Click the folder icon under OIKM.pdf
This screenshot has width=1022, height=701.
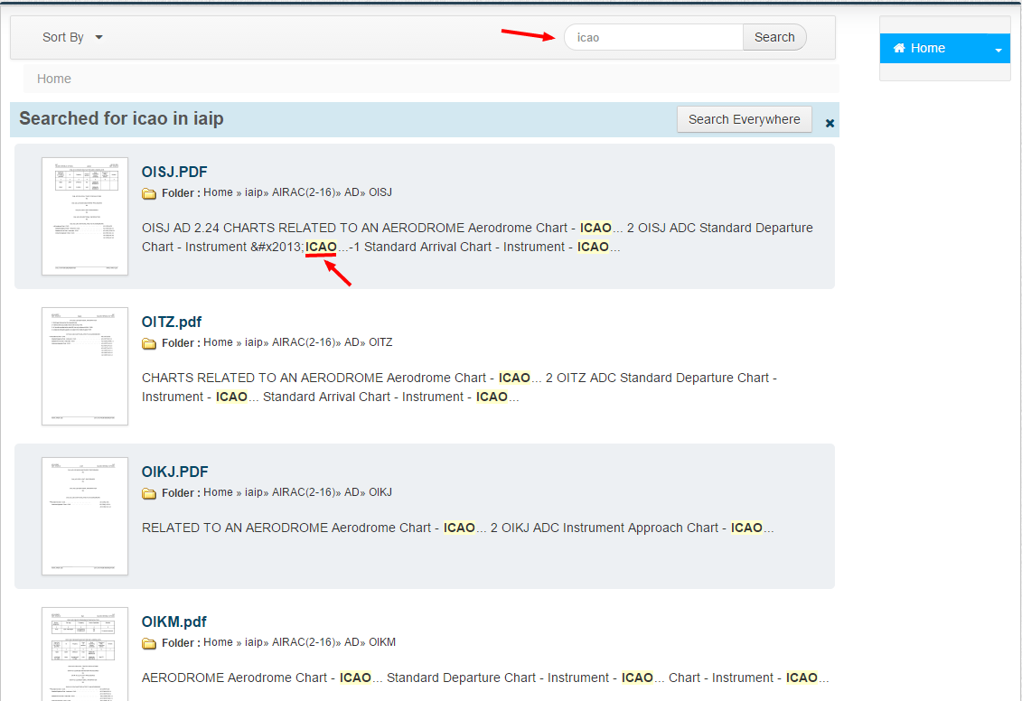pyautogui.click(x=149, y=643)
